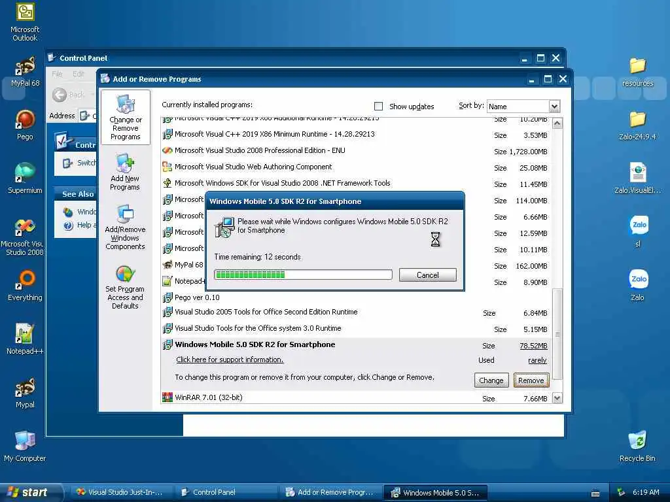
Task: Click Windows SDK .NET Framework Tools icon
Action: click(x=167, y=183)
